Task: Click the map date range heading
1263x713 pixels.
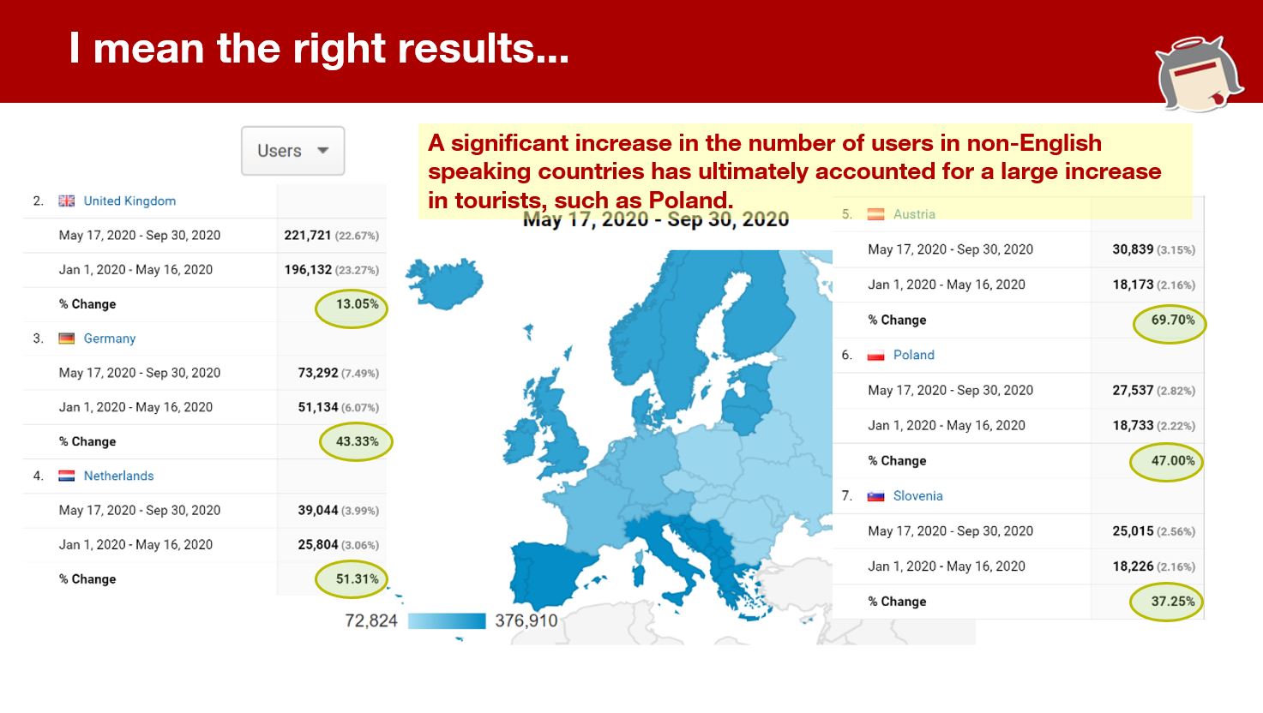Action: click(656, 220)
